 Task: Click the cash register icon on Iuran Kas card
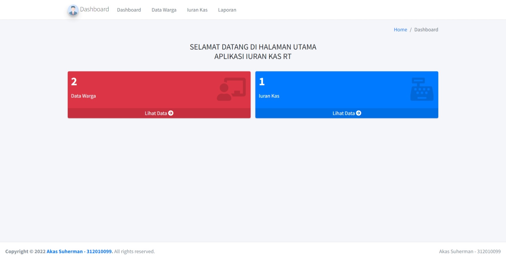(421, 89)
